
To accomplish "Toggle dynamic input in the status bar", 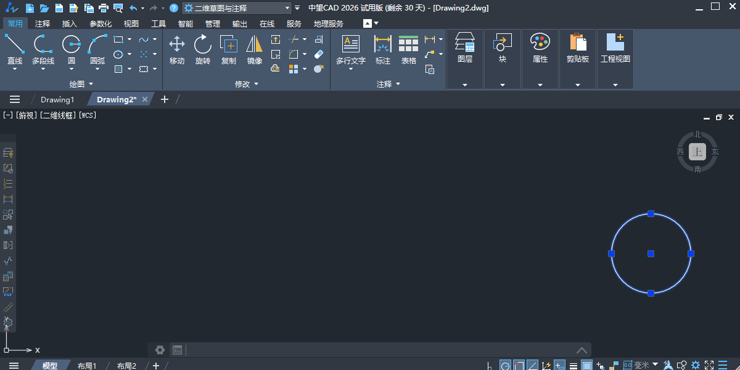I will click(560, 366).
